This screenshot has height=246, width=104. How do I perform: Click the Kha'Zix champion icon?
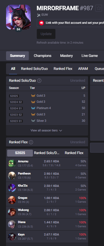tap(12, 188)
